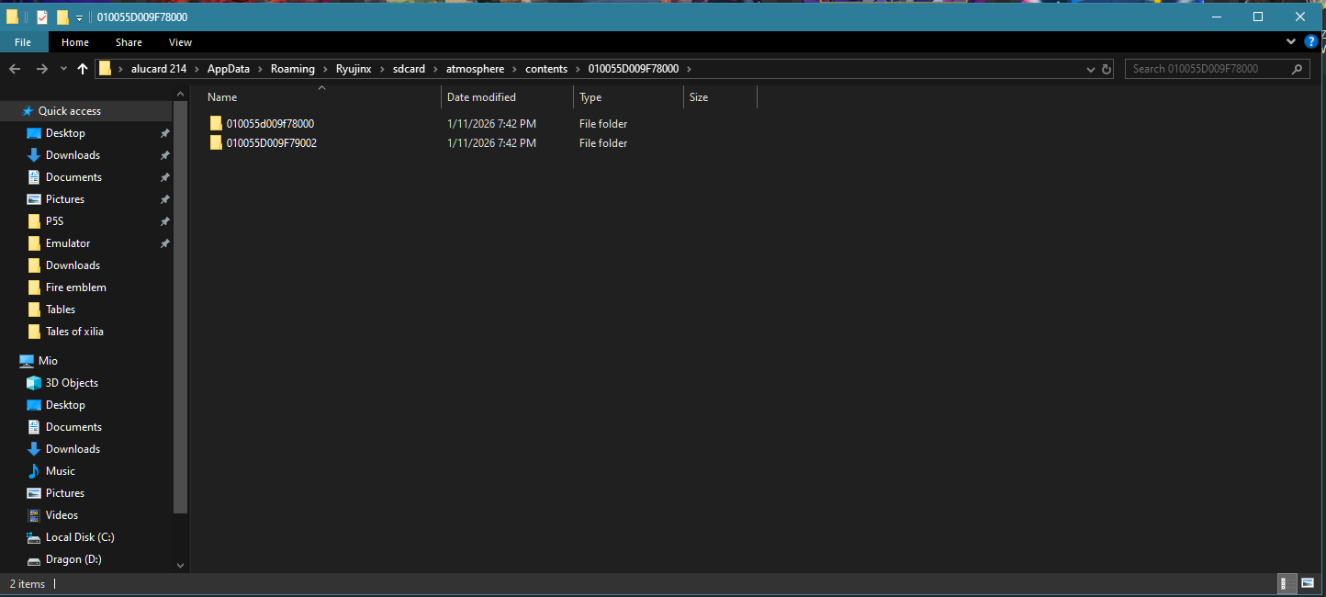
Task: Open the File ribbon tab
Action: point(23,42)
